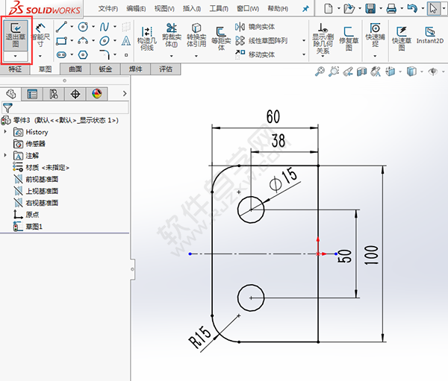Open Display Style icon
Screen dimensions: 448x381
(411, 72)
